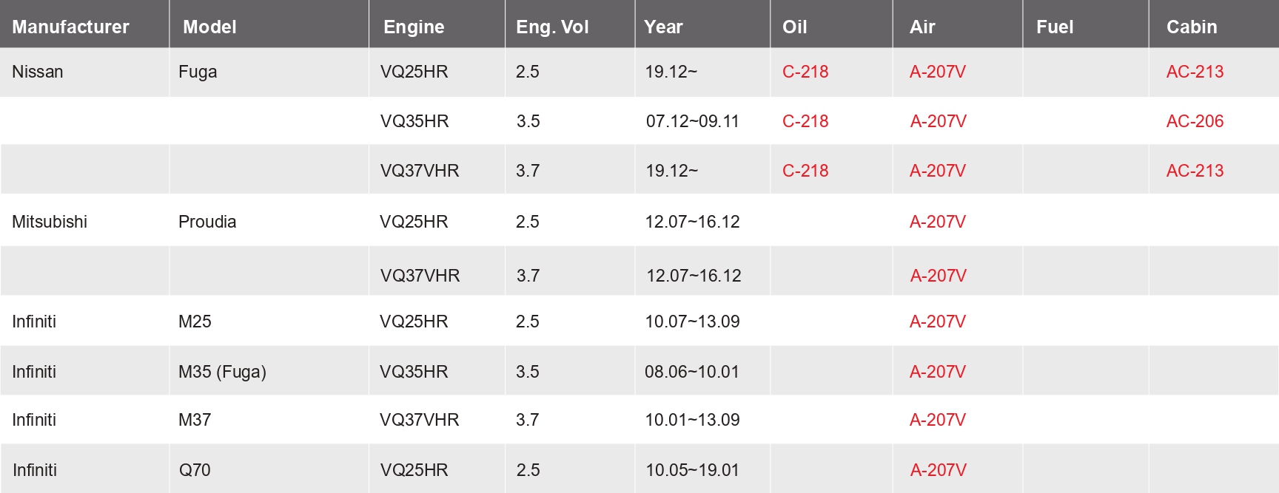The height and width of the screenshot is (493, 1279).
Task: Click the Fuel column header
Action: point(1055,27)
